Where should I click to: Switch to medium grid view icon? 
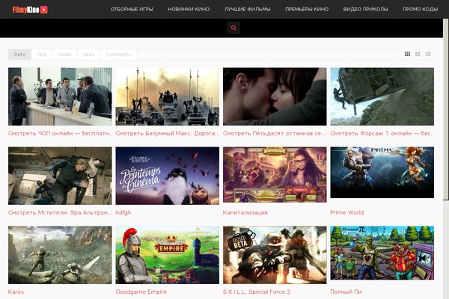click(x=418, y=54)
